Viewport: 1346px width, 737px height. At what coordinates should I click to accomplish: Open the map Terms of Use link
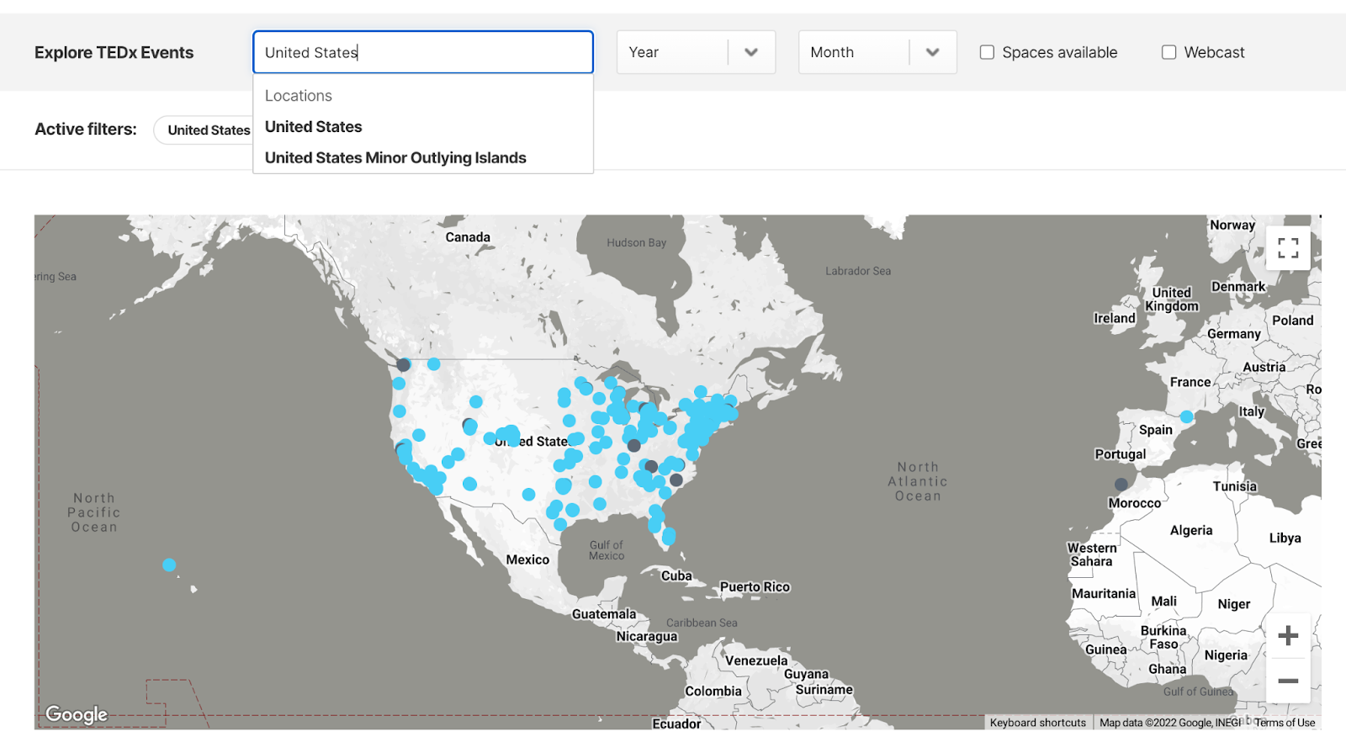click(1285, 723)
